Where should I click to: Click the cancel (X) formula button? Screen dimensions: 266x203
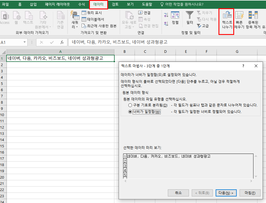point(41,42)
